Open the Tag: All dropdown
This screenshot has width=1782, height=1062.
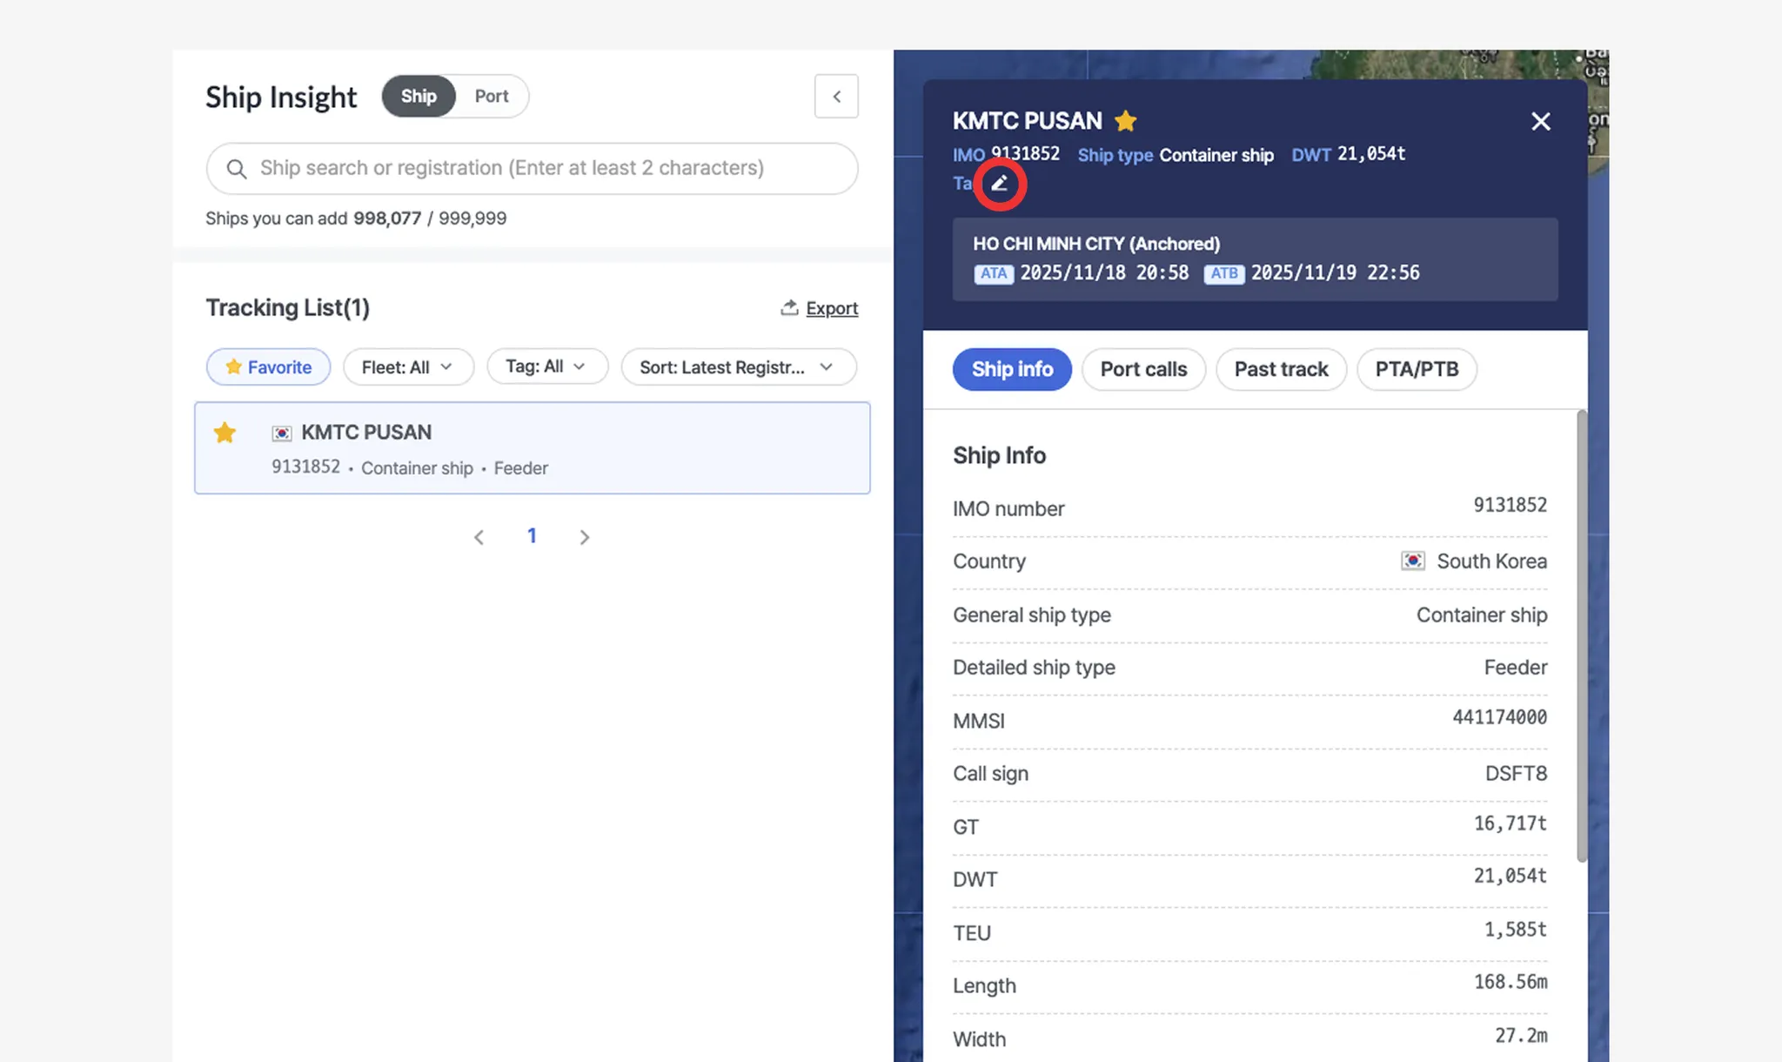(x=546, y=367)
